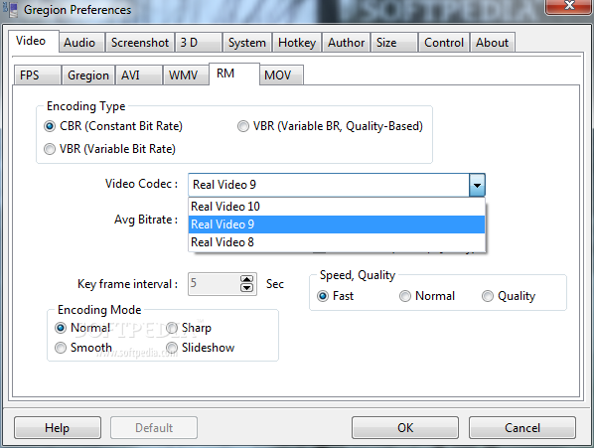Select the Gregion sub-tab
Screen dimensions: 594x448
pos(88,75)
